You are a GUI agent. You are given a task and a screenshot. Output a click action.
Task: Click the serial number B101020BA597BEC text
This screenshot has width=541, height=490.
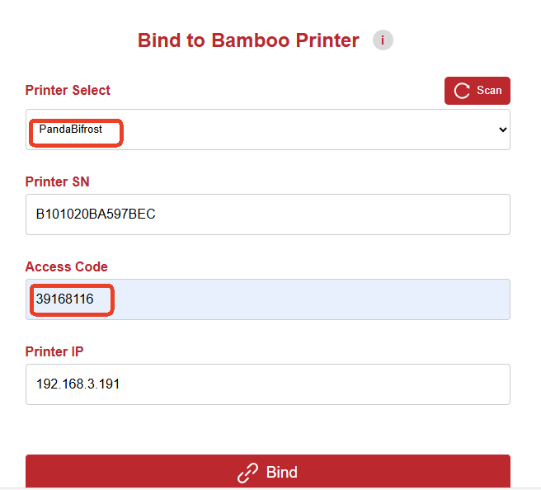(96, 214)
